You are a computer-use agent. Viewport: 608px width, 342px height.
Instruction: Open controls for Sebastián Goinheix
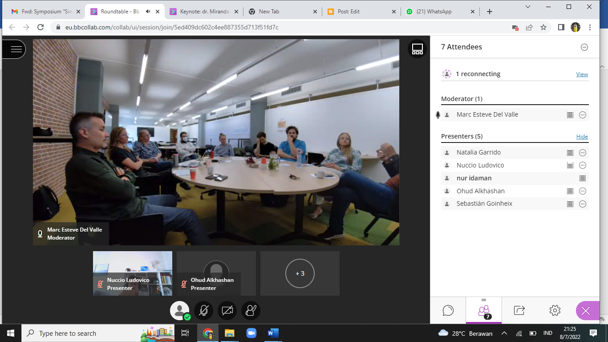point(583,204)
